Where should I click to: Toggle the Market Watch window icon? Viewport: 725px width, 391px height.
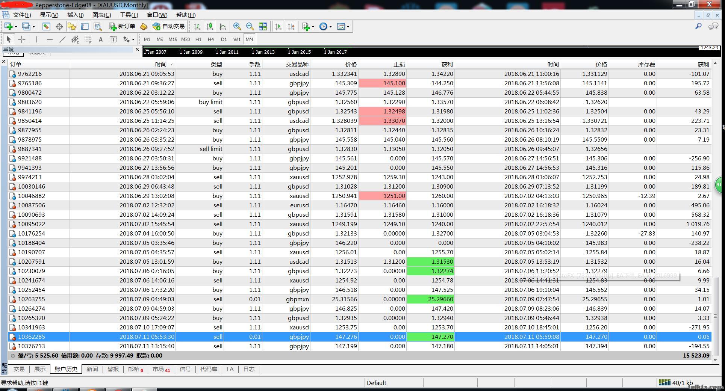pos(46,26)
